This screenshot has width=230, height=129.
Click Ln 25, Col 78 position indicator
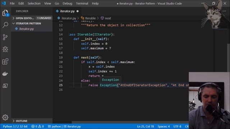(x=145, y=126)
